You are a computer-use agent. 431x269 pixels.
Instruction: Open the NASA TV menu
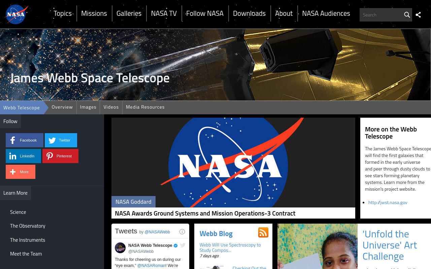(x=164, y=13)
